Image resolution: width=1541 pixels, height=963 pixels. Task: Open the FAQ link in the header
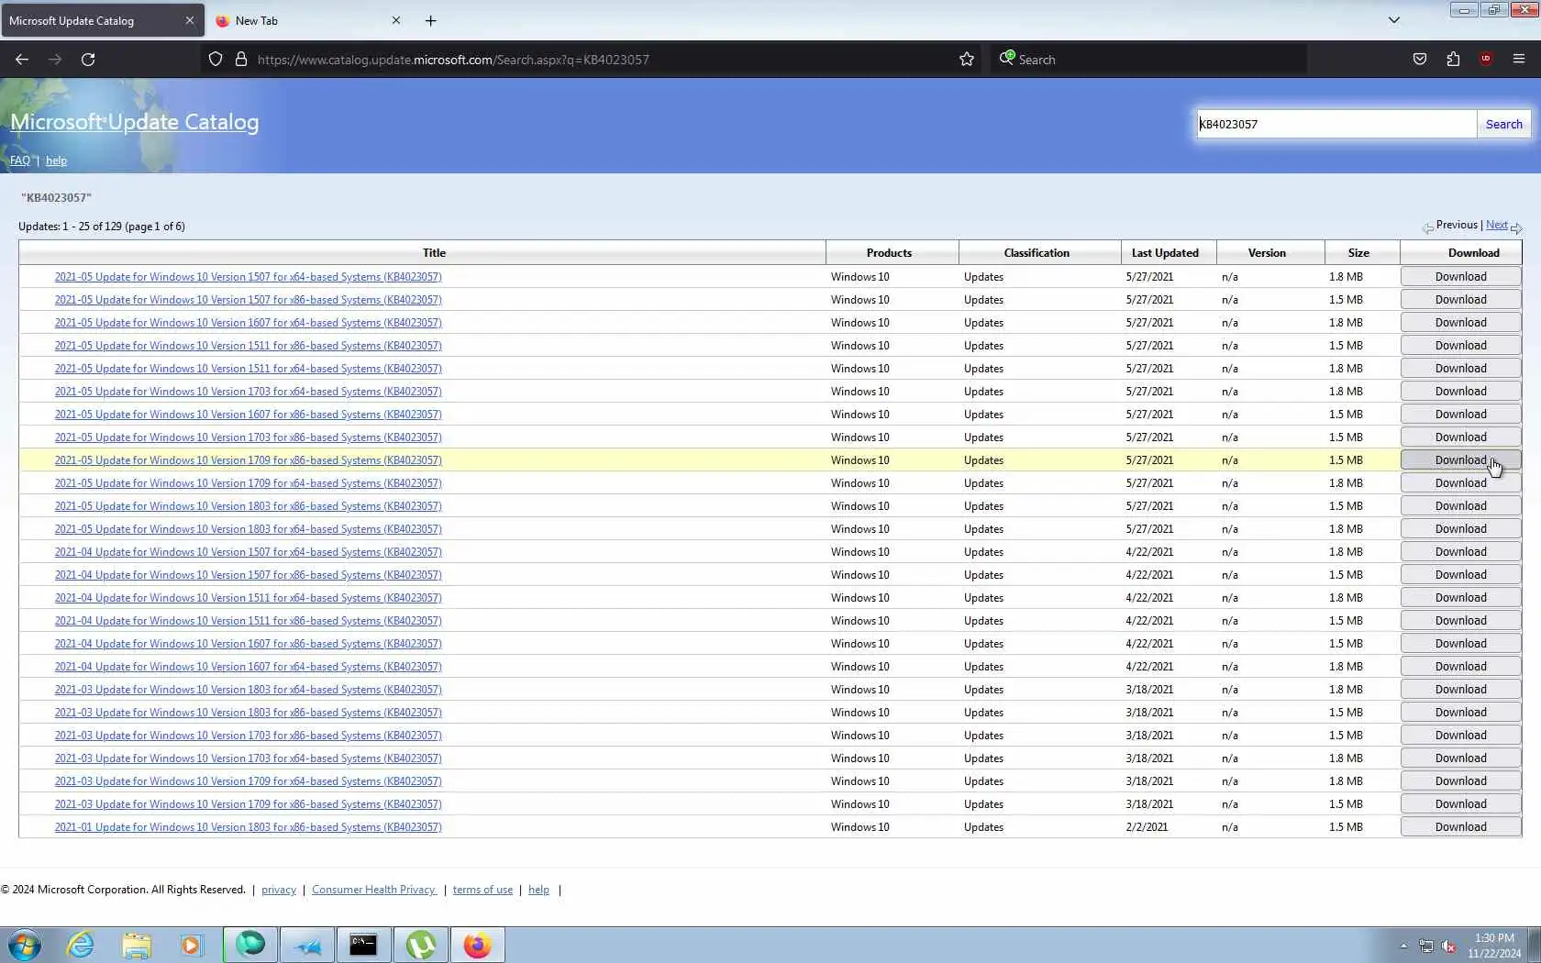pyautogui.click(x=20, y=160)
